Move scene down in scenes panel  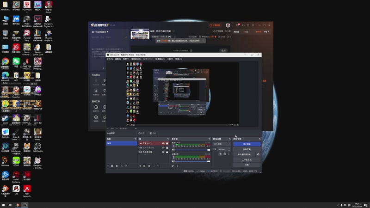point(126,166)
